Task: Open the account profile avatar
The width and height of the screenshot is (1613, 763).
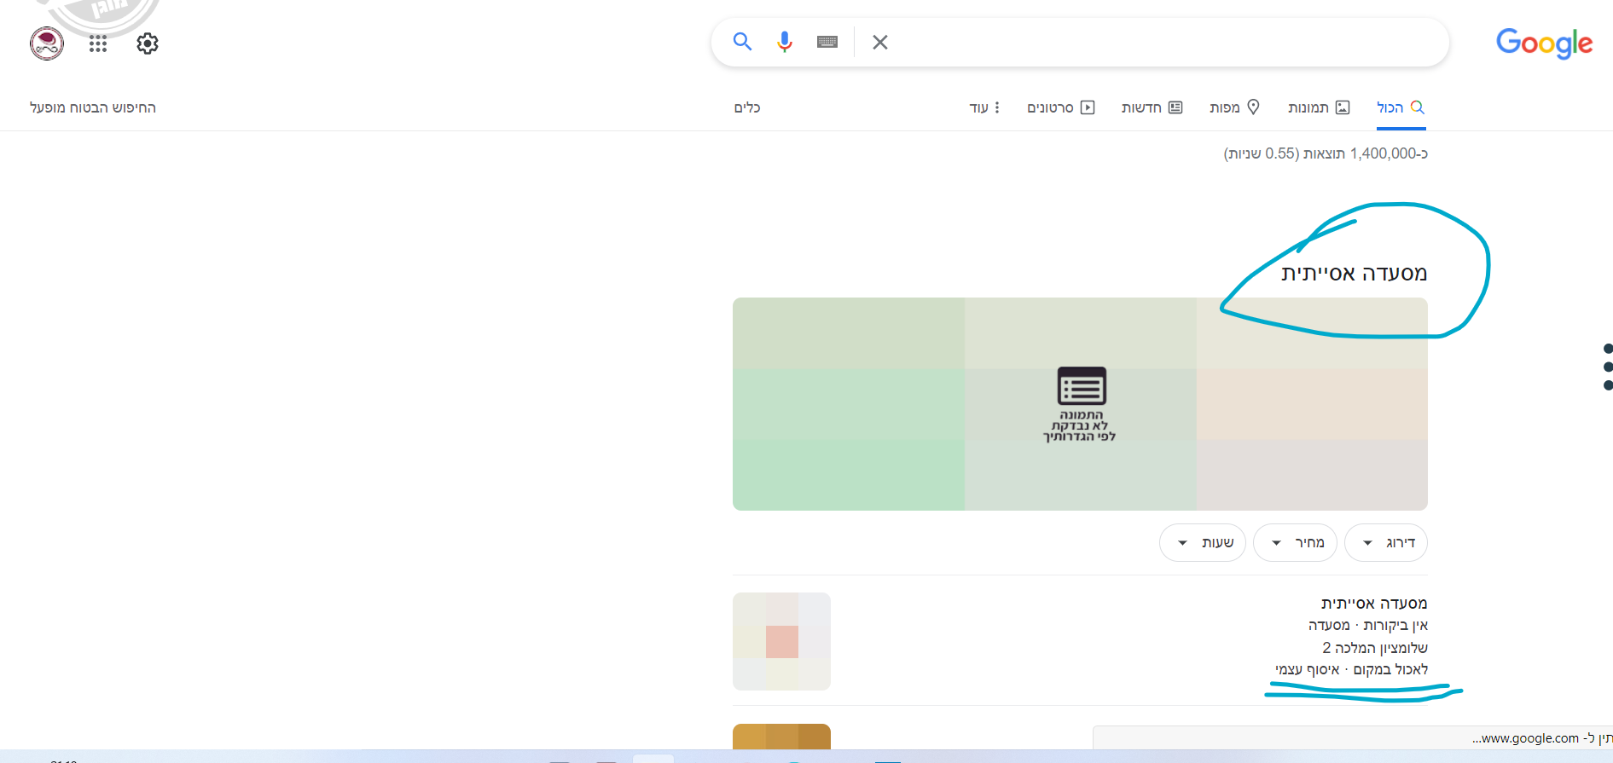Action: (x=47, y=43)
